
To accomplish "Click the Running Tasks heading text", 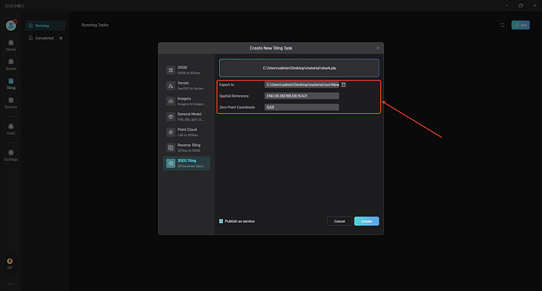I will pyautogui.click(x=95, y=25).
